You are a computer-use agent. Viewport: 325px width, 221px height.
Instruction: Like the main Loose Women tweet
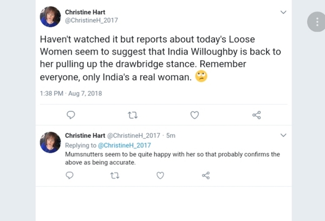click(x=194, y=115)
